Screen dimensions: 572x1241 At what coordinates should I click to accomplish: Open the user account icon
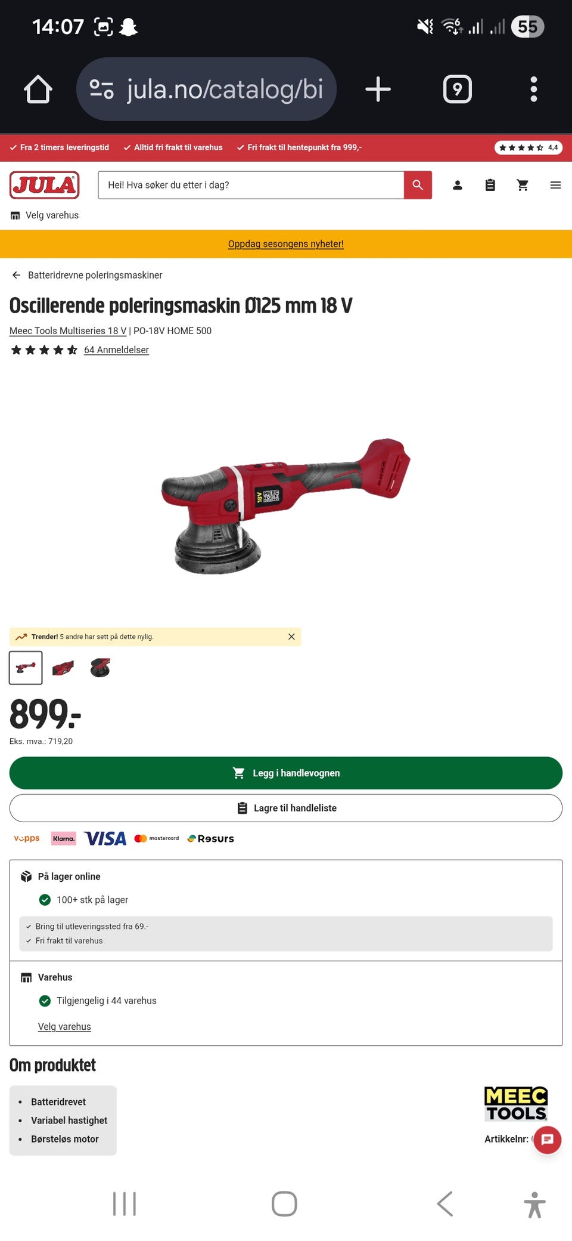(x=458, y=185)
